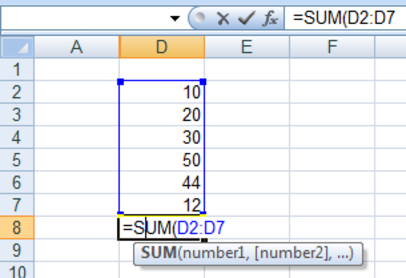Select row 8 header
Viewport: 406px width, 278px height.
(17, 228)
